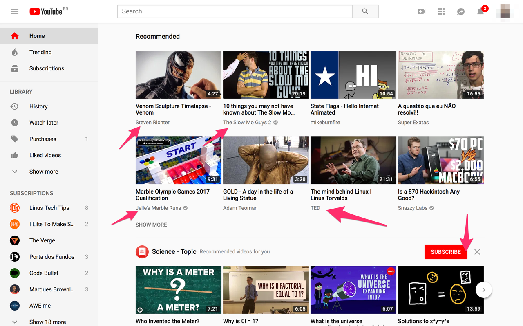
Task: Dismiss the Science - Topic section
Action: [x=477, y=252]
